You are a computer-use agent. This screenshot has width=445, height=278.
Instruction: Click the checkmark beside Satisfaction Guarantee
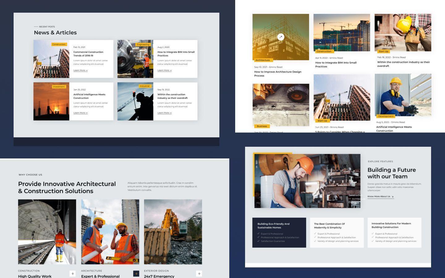point(258,241)
